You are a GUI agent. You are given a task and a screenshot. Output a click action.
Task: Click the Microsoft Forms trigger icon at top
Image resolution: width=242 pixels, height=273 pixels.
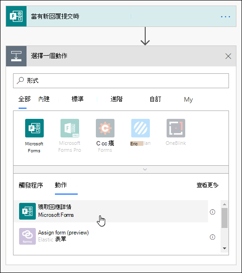16,16
